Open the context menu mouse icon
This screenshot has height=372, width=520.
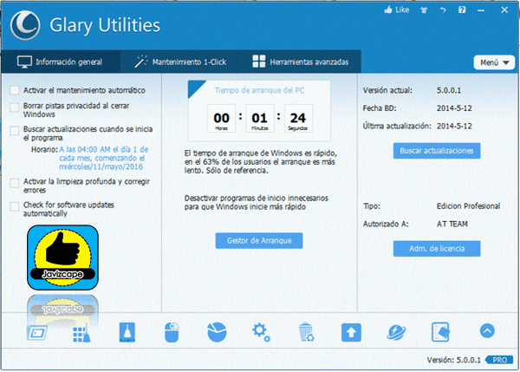point(172,332)
